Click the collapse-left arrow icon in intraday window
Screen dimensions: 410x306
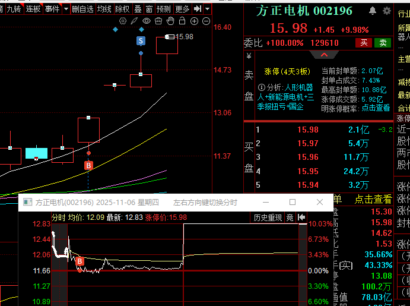pyautogui.click(x=301, y=217)
